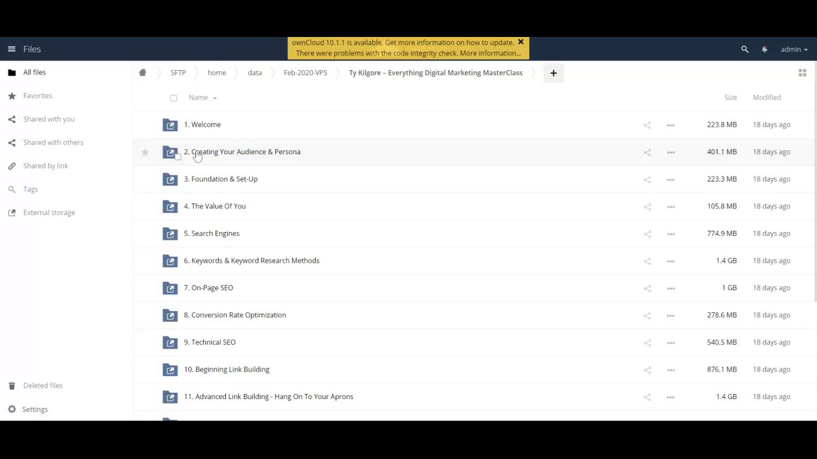Open more actions for Search Engines
The height and width of the screenshot is (459, 817).
(670, 234)
